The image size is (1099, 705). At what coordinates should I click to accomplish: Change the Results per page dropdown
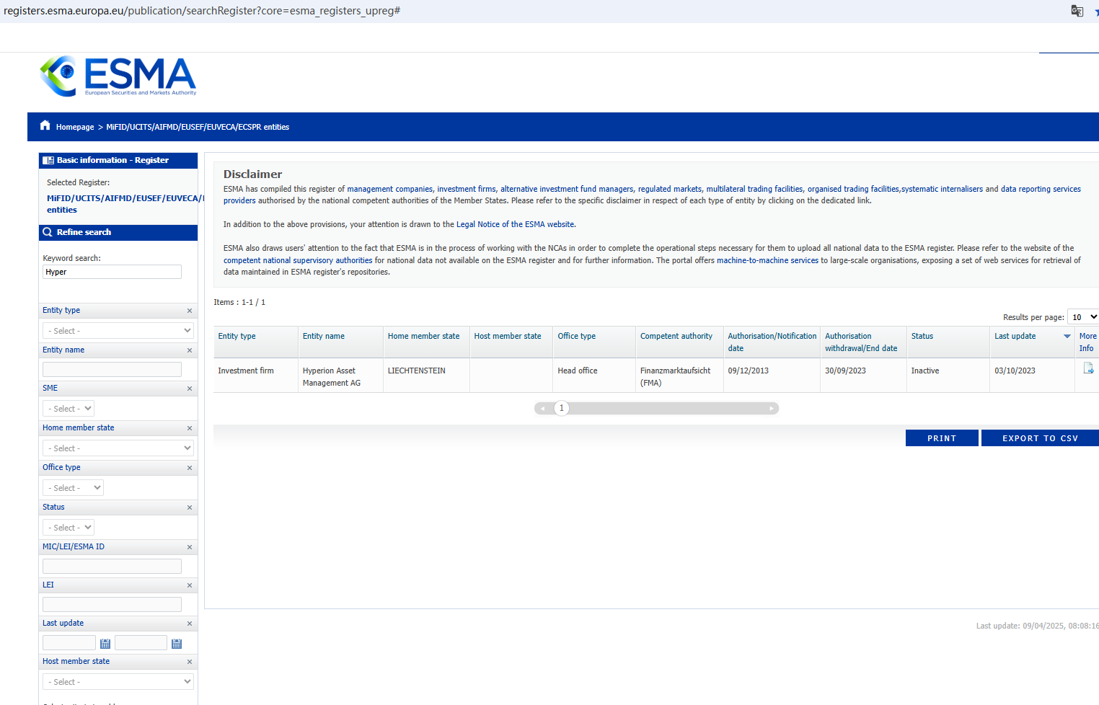point(1083,317)
